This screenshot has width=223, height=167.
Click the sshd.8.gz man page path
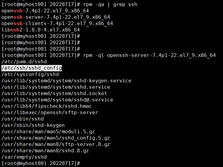45,150
